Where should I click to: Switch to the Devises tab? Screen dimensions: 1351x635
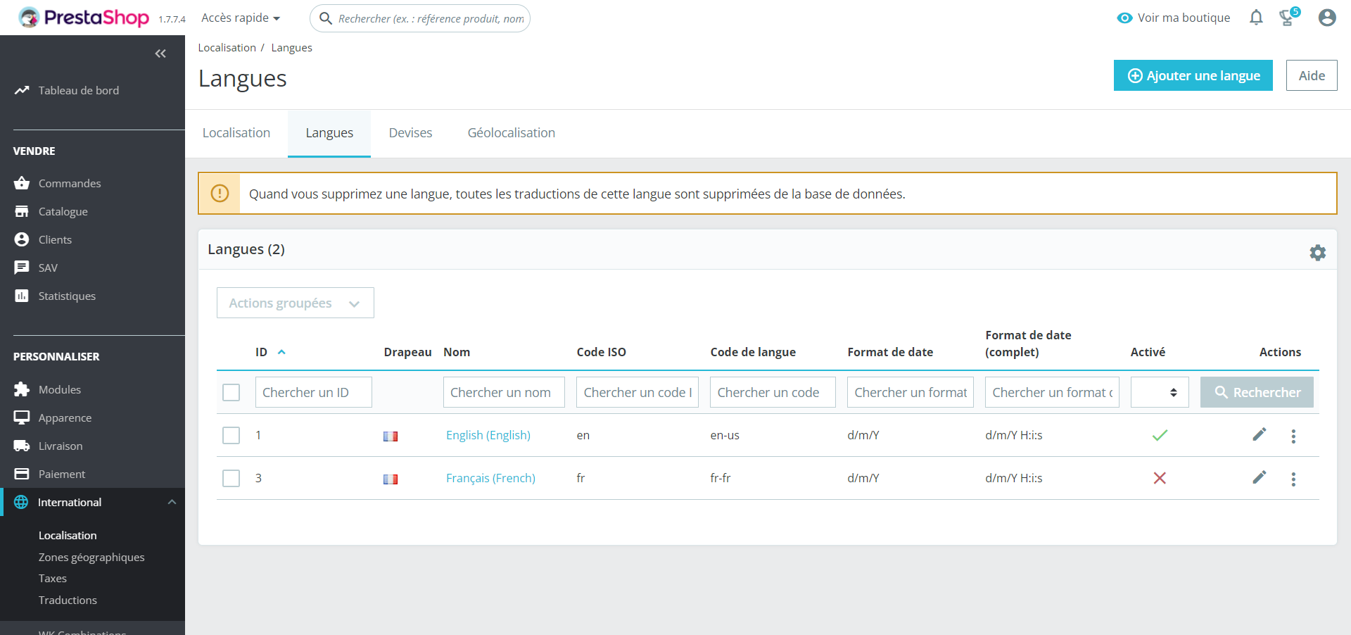click(x=410, y=133)
